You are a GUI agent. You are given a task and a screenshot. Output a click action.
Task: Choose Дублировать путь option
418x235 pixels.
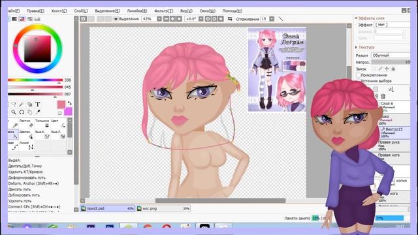coord(24,195)
